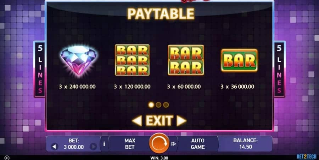This screenshot has width=319, height=160.
Task: Select the second paytable page dot
Action: (158, 105)
